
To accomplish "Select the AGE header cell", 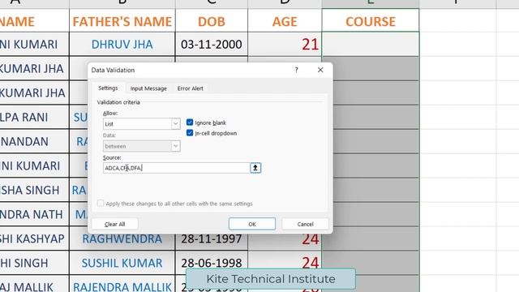I will click(x=285, y=21).
